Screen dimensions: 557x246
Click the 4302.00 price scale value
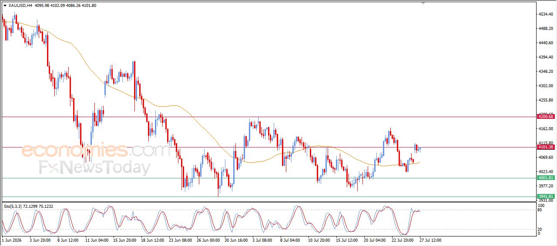coord(546,86)
